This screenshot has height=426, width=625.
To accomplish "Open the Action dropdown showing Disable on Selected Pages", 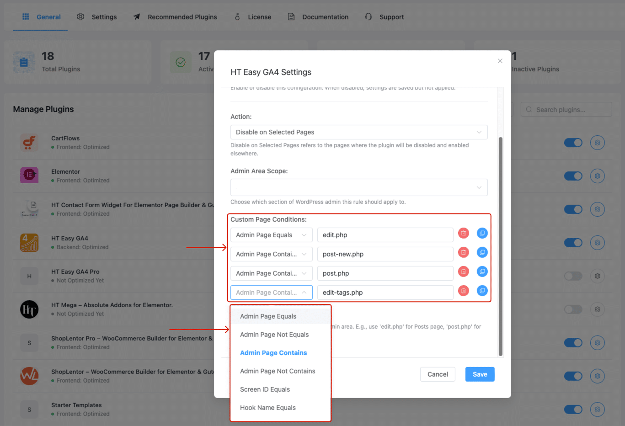I will [x=359, y=132].
